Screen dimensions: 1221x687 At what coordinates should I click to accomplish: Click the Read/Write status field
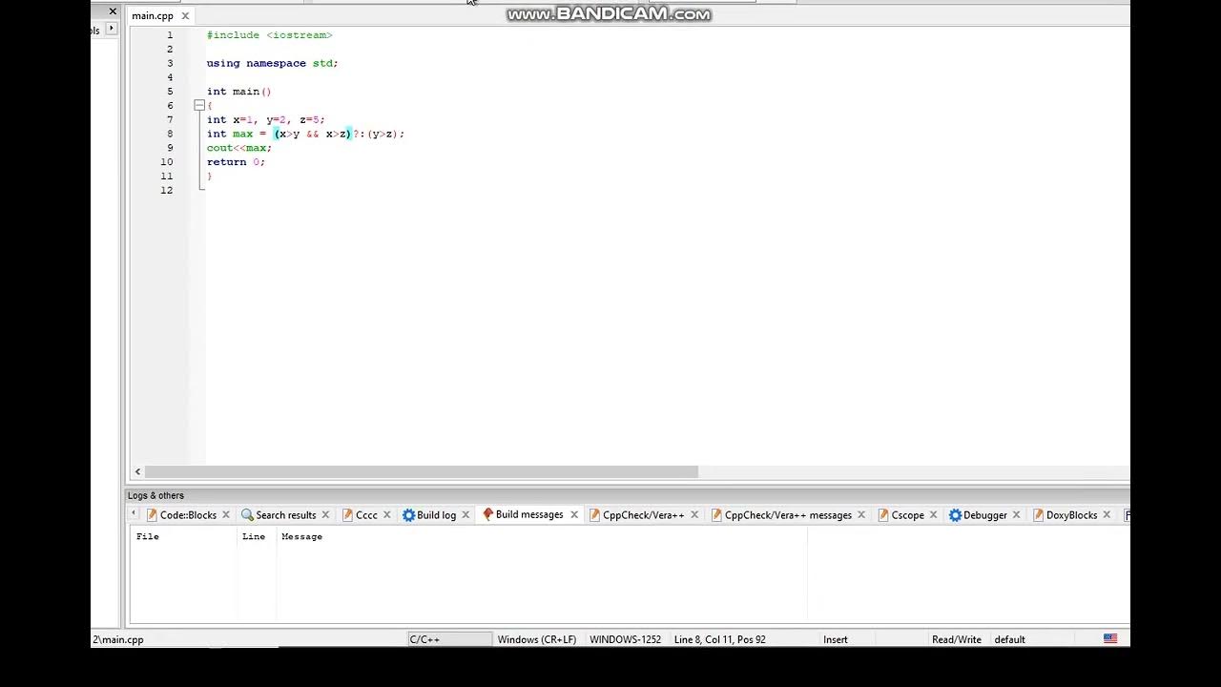957,639
